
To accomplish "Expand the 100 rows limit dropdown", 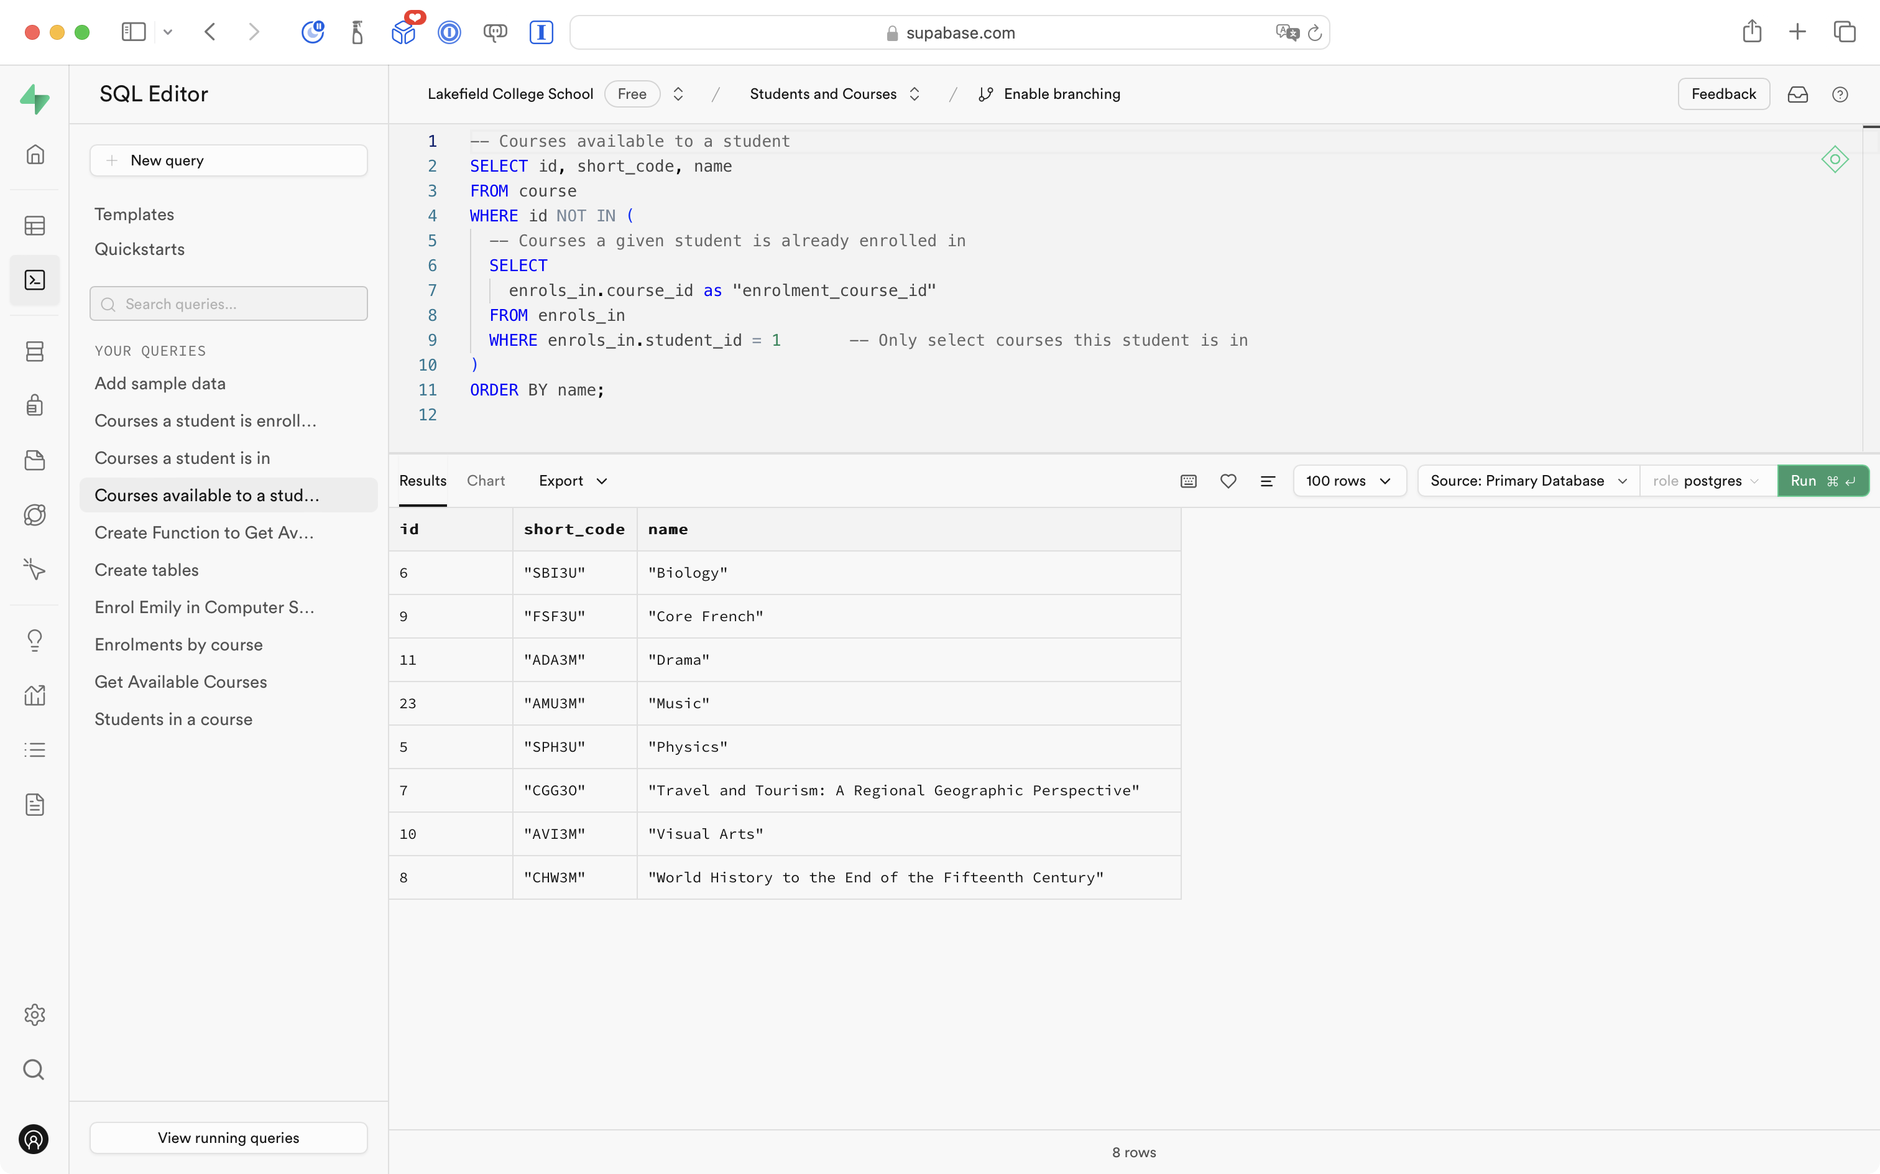I will [1348, 481].
